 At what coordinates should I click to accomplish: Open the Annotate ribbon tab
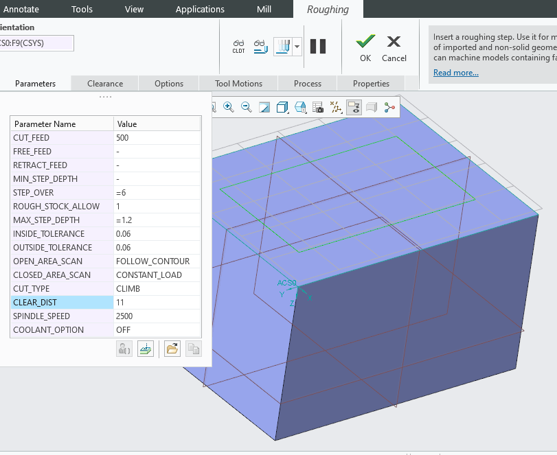pos(21,9)
